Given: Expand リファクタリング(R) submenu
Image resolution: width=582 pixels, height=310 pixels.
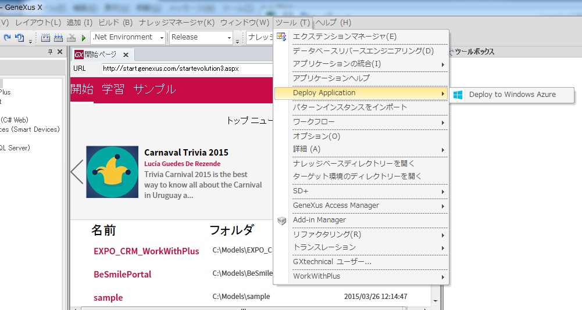Looking at the screenshot, I should tap(443, 235).
